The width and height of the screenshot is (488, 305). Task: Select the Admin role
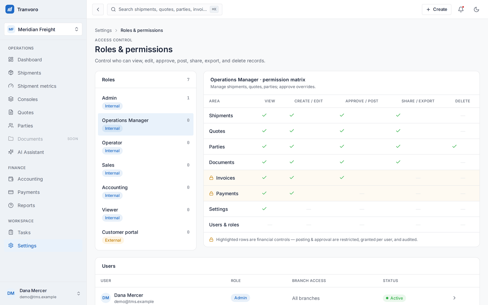[x=146, y=102]
